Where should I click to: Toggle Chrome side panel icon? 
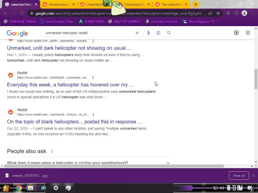point(236,13)
